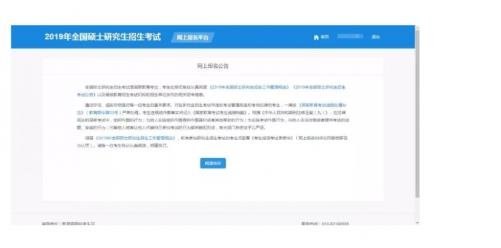Screen dimensions: 501x248
Task: Click the 2019年全国硕士研究生招生考试 site title
Action: coord(103,37)
